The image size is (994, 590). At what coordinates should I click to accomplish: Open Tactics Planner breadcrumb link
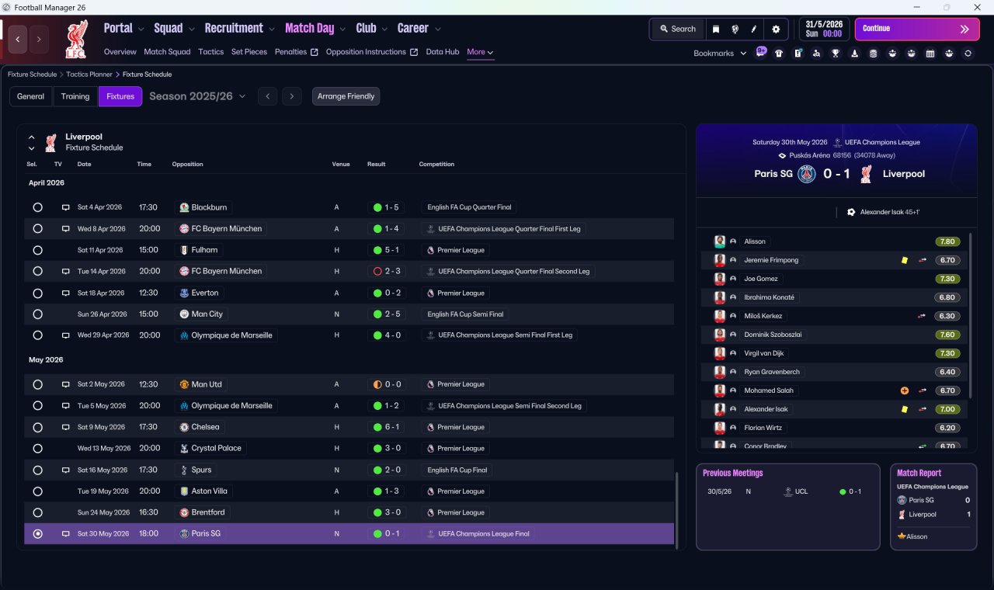tap(89, 75)
